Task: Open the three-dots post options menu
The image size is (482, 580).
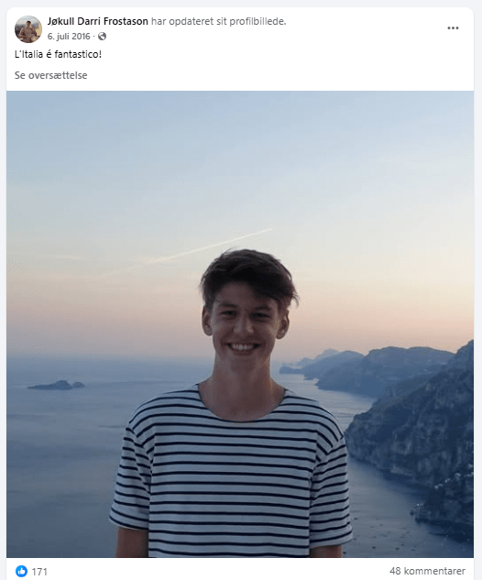Action: tap(453, 28)
